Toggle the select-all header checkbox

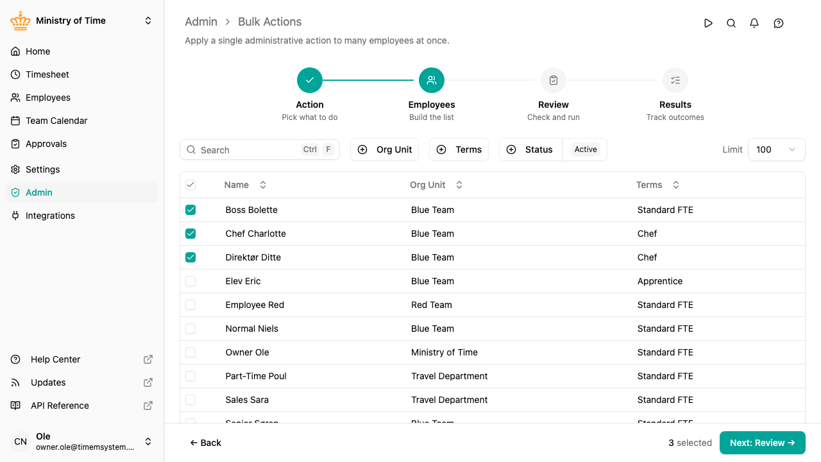(190, 185)
